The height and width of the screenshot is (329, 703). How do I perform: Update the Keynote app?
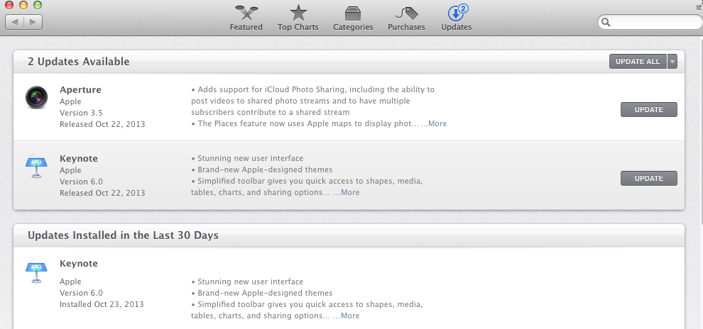point(649,178)
